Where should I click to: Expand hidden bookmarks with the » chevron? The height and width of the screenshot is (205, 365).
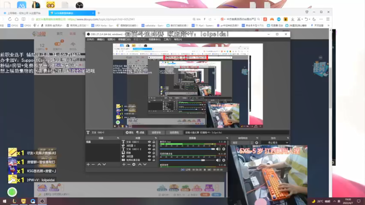(328, 26)
